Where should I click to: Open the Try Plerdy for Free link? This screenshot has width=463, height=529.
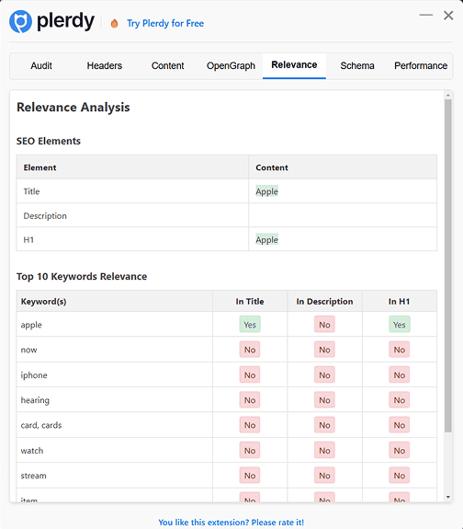165,23
